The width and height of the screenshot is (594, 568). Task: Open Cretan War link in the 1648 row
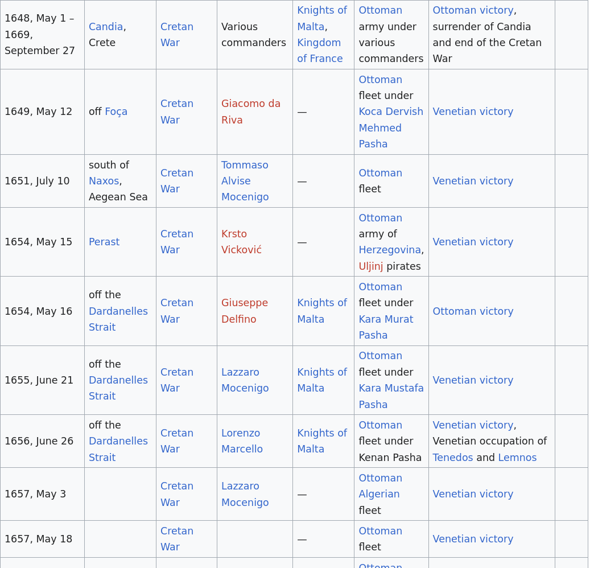pyautogui.click(x=177, y=35)
